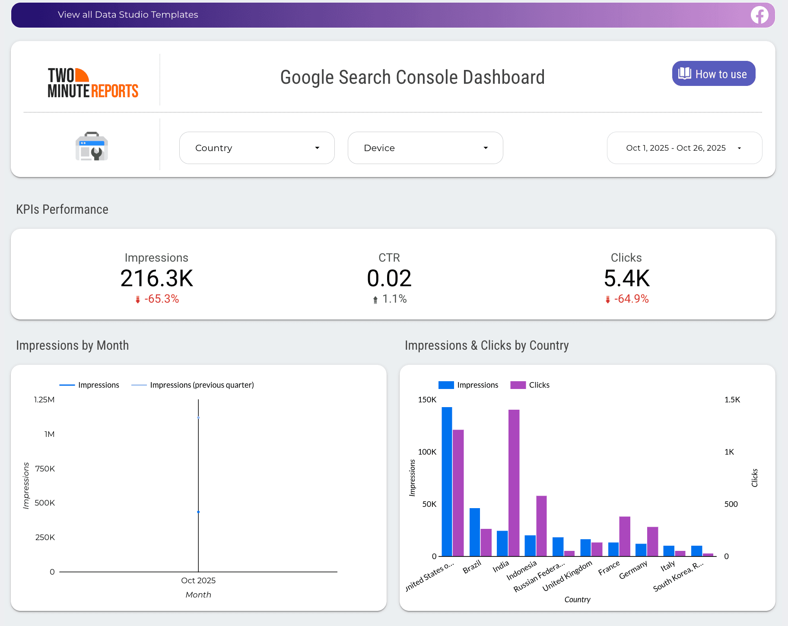The image size is (788, 626).
Task: Open View all Data Studio Templates
Action: (128, 14)
